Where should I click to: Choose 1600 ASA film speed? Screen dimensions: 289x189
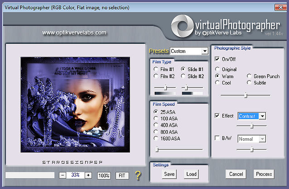[x=156, y=138]
